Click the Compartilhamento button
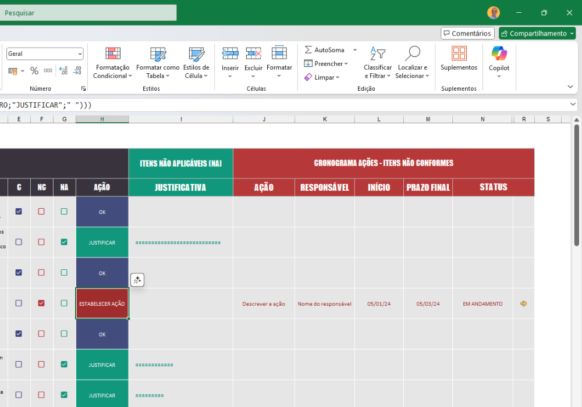The height and width of the screenshot is (407, 582). 537,33
